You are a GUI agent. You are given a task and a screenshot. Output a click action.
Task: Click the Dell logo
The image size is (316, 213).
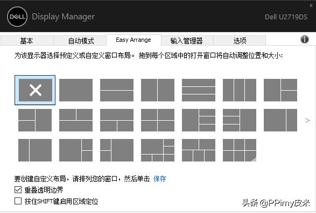point(17,17)
